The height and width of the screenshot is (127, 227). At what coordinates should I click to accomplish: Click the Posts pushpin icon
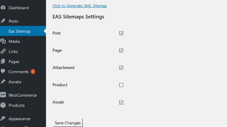3,21
